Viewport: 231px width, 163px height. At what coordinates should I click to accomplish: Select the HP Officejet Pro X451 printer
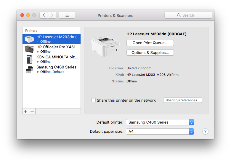(52, 49)
